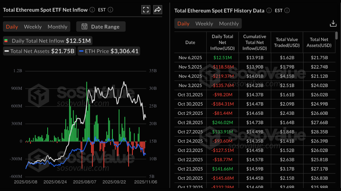This screenshot has height=191, width=341.
Task: Click the history table's vertical scrollbar
Action: point(337,36)
